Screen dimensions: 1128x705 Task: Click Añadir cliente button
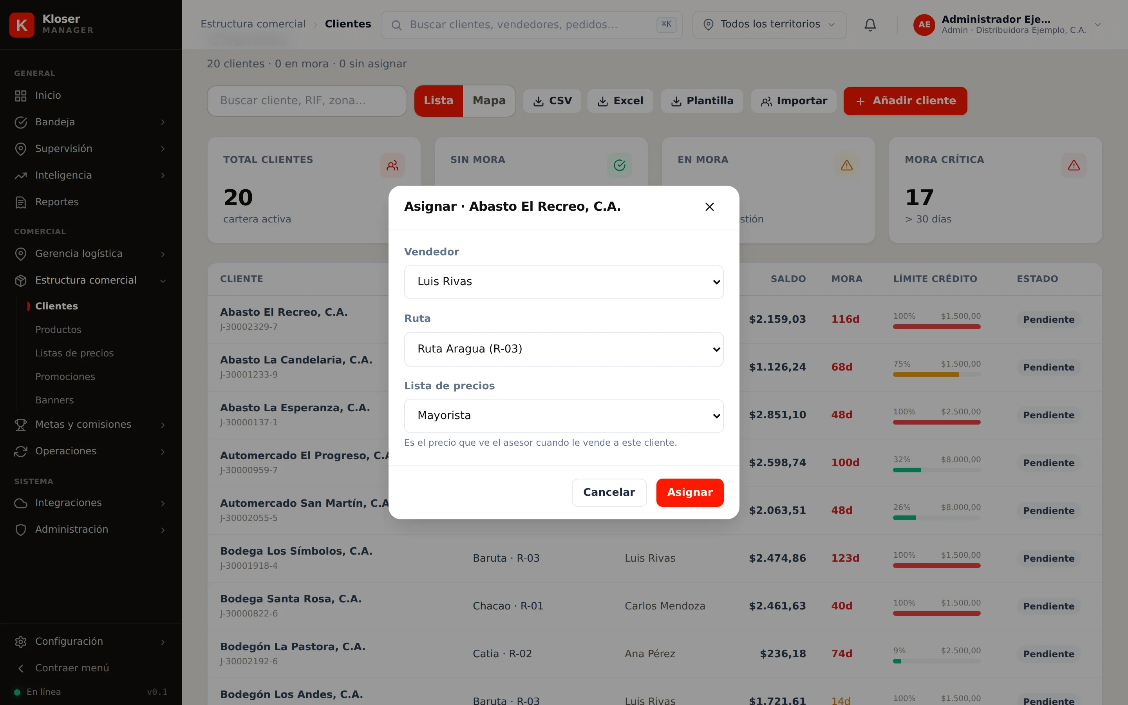click(x=905, y=101)
